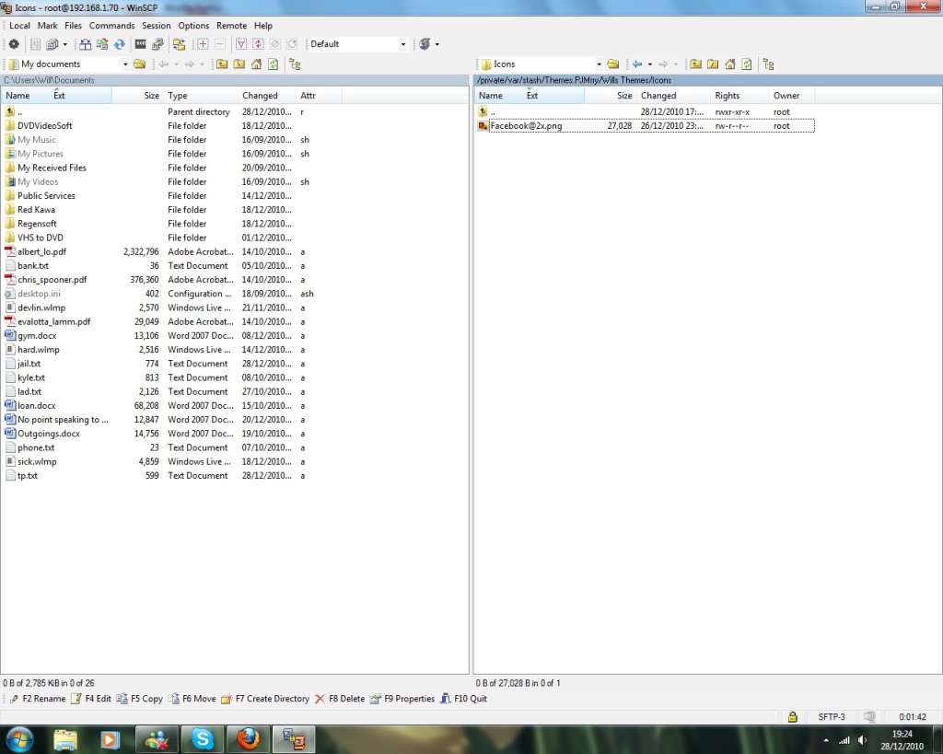Click the volume icon in system tray

tap(862, 739)
